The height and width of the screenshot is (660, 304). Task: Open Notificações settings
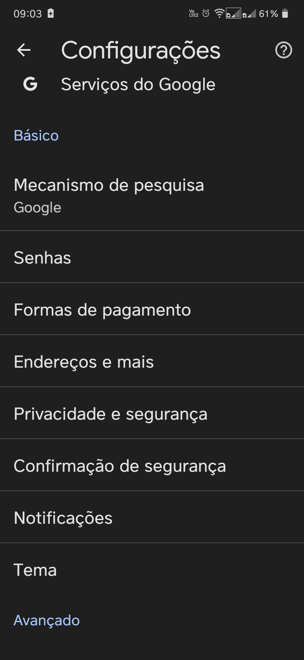point(152,517)
